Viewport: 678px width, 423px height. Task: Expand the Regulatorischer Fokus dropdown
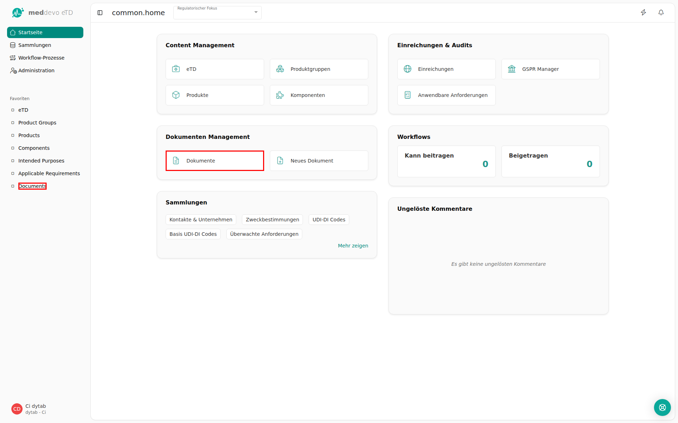point(218,13)
